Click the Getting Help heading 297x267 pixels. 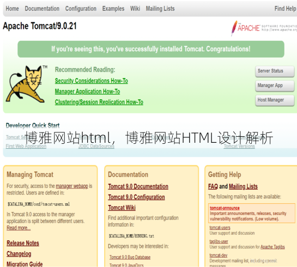[x=225, y=174]
